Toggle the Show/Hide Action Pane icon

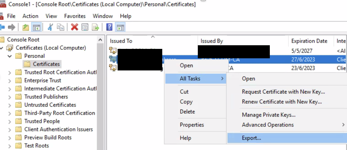click(x=120, y=27)
